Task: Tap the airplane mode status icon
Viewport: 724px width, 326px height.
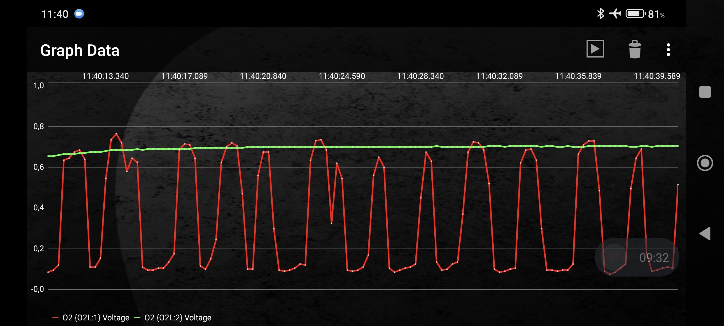Action: point(615,14)
